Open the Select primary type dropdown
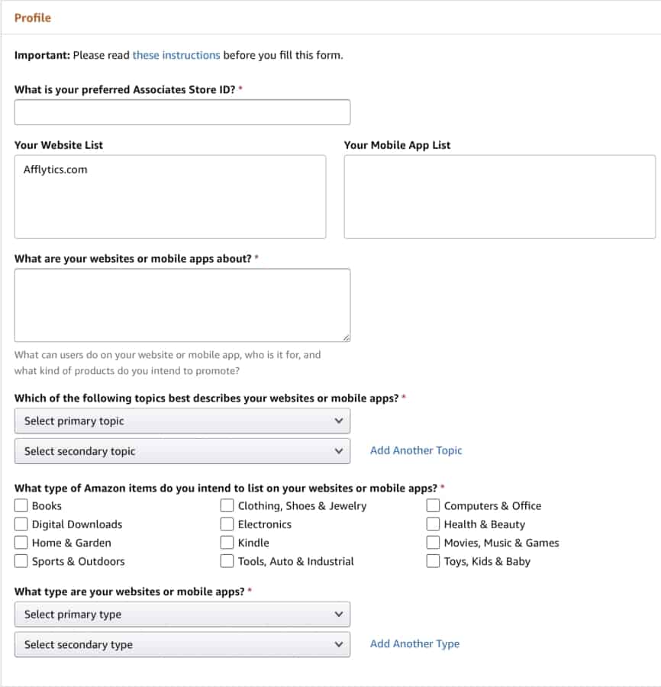 pyautogui.click(x=182, y=614)
